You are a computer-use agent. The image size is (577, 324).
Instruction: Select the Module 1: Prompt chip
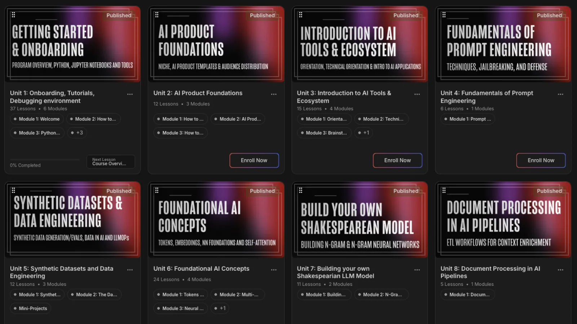(468, 119)
